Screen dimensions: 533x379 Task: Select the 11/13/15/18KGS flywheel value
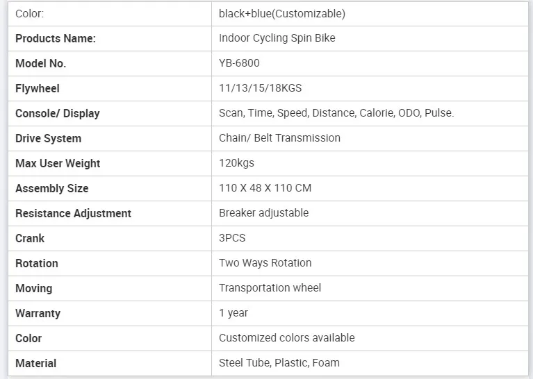tap(261, 88)
